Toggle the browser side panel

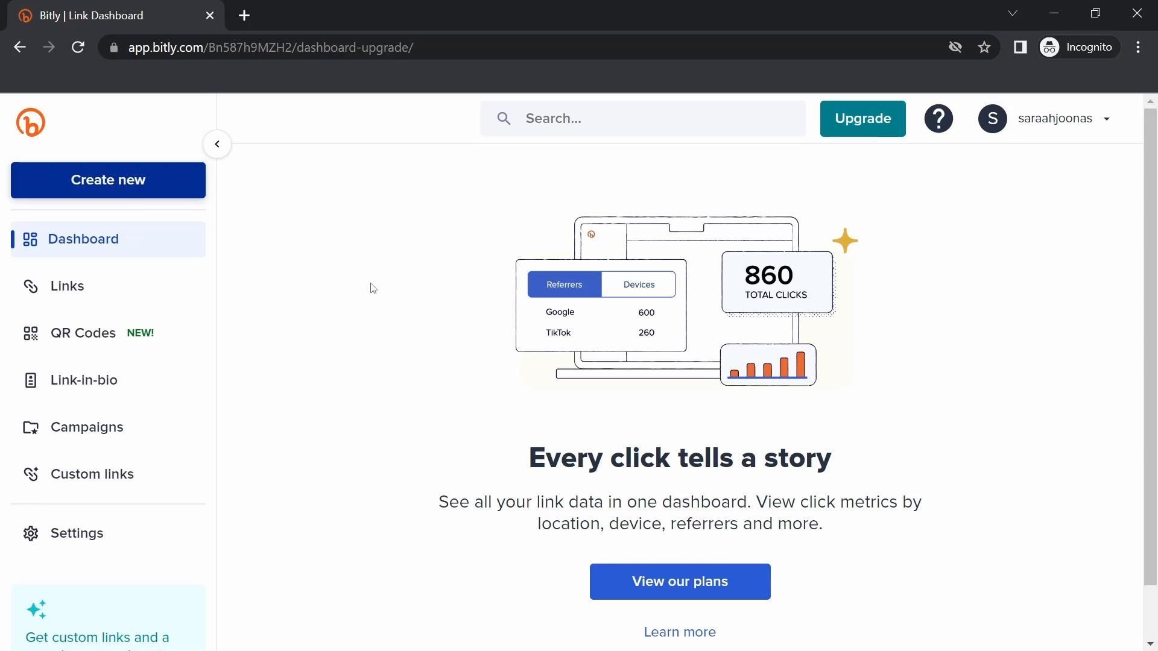pyautogui.click(x=1020, y=48)
